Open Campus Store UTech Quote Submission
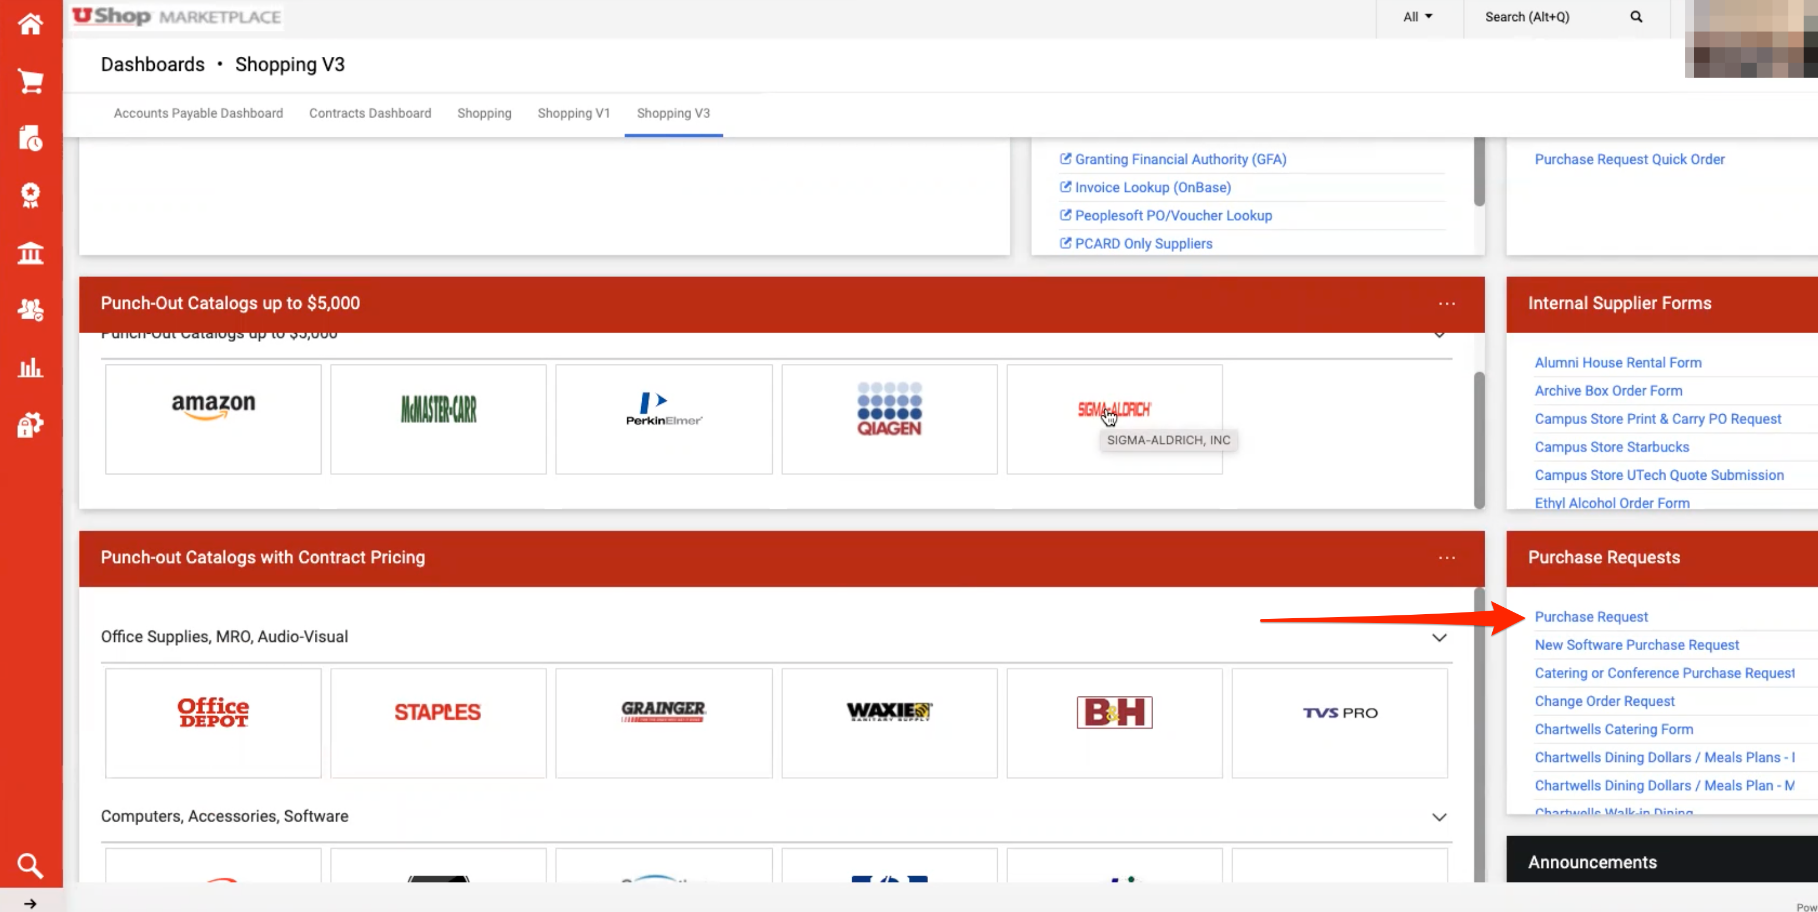 1659,475
